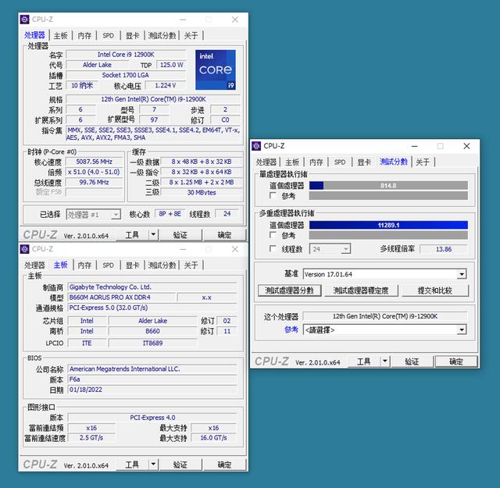Click CPU-Z app icon in benchmark window title
The image size is (500, 488).
(x=256, y=146)
